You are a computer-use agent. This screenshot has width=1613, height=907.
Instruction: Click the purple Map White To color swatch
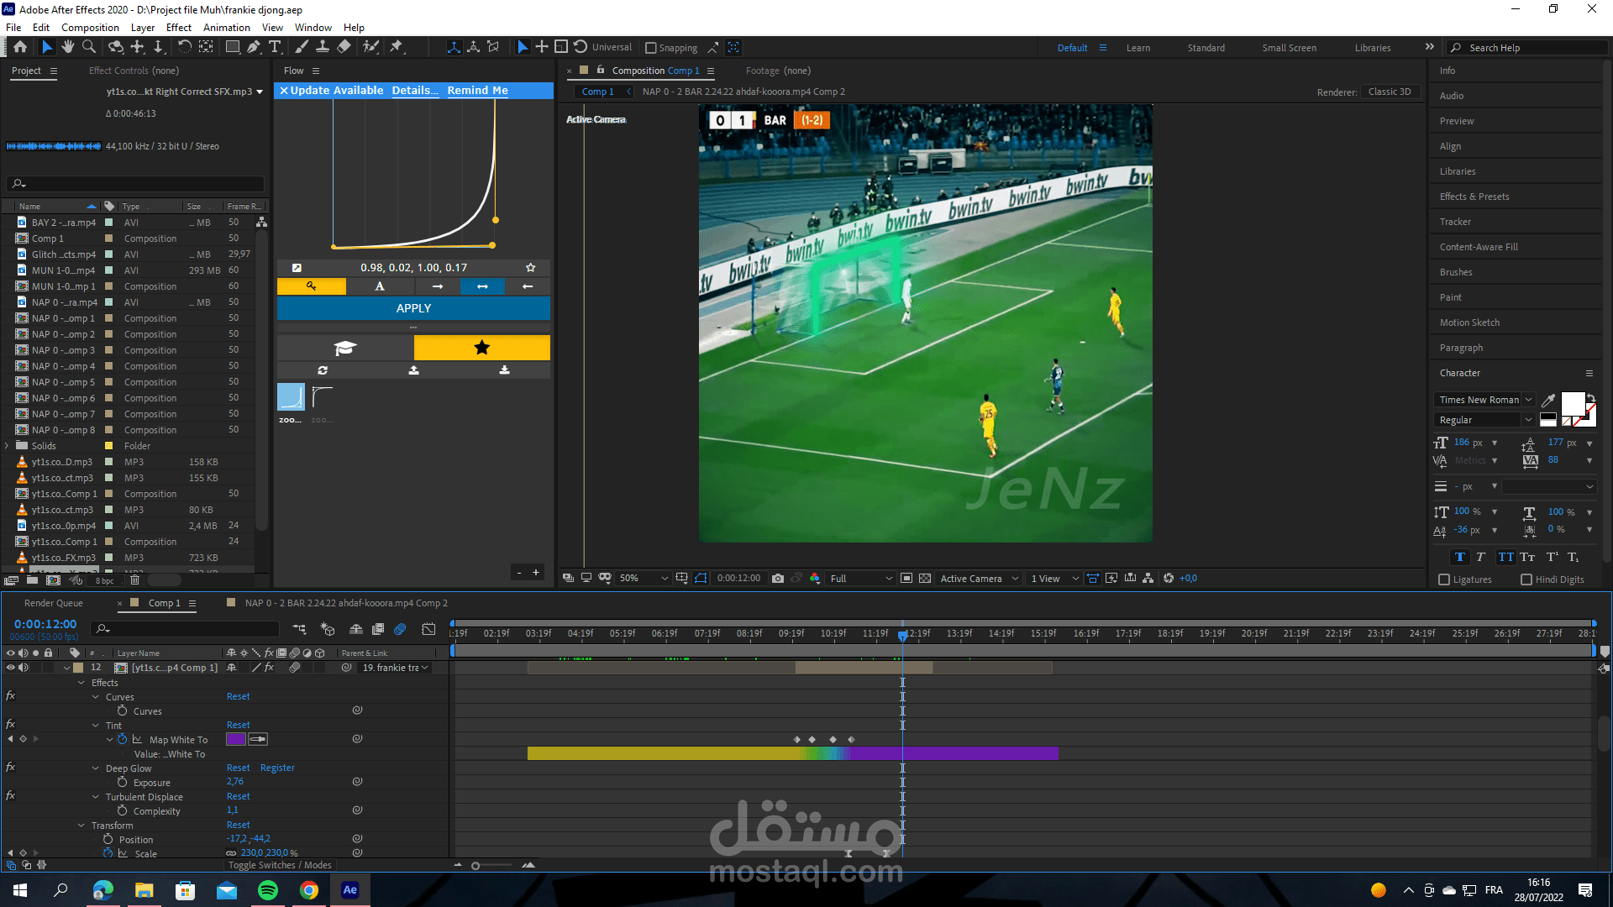[x=235, y=739]
